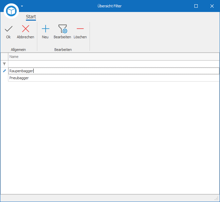Maximize the Übersicht Filter window
This screenshot has height=202, width=220.
[196, 6]
